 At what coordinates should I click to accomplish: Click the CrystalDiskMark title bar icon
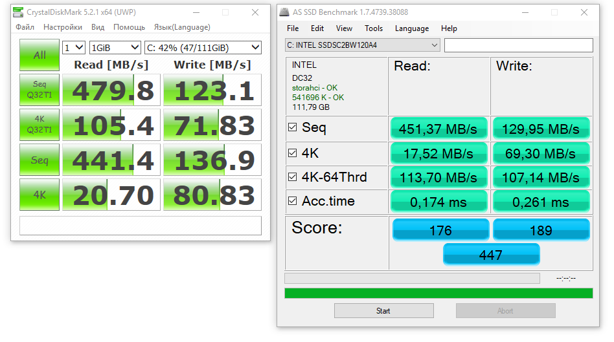click(18, 12)
